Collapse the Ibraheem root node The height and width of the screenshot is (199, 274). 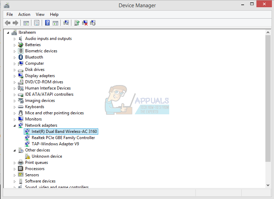(x=8, y=33)
